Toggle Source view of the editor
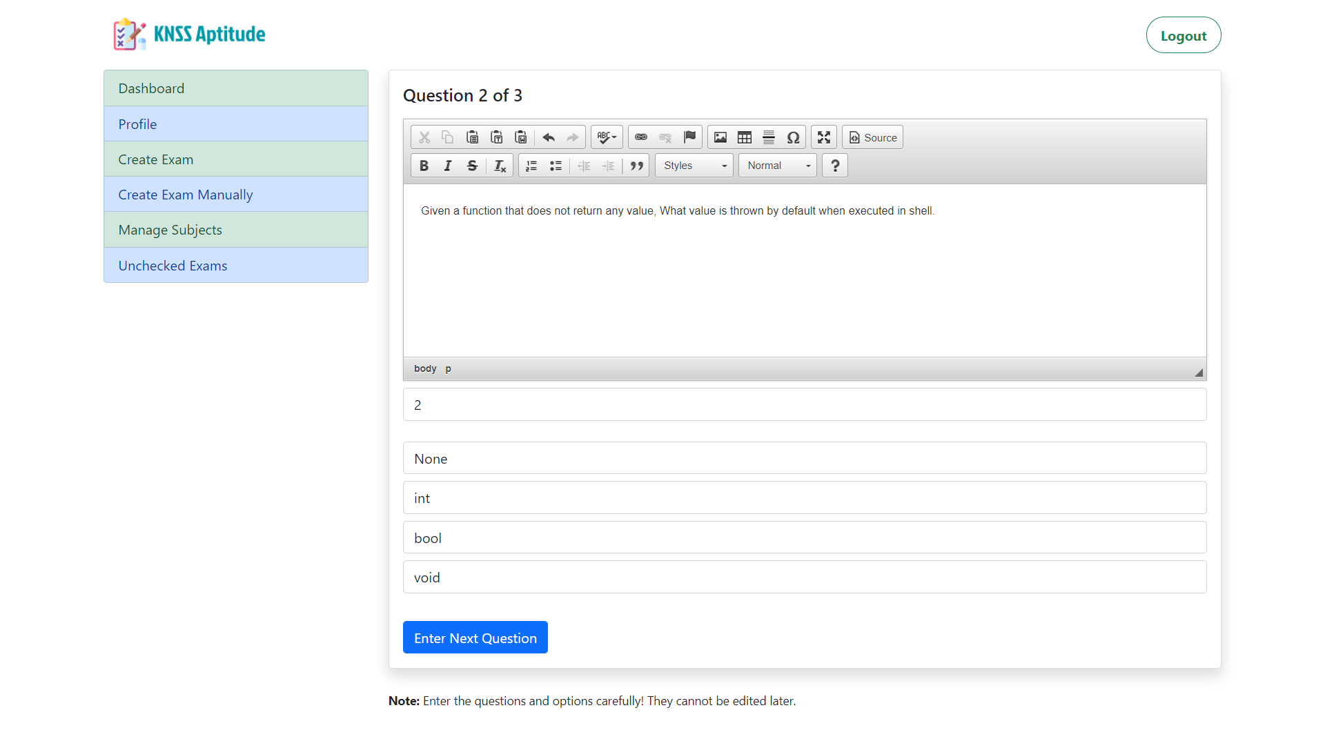Screen dimensions: 1325x730 [x=873, y=137]
